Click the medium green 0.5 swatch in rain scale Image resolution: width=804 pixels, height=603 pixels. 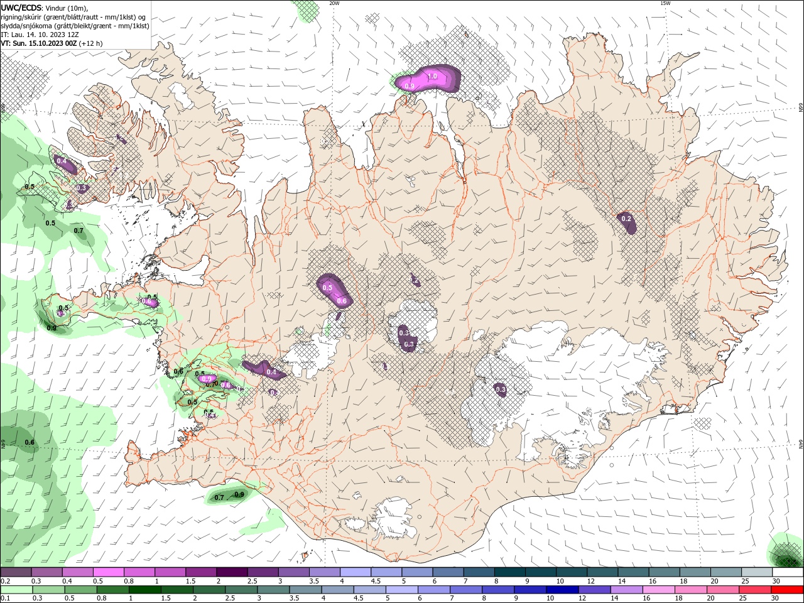[81, 590]
